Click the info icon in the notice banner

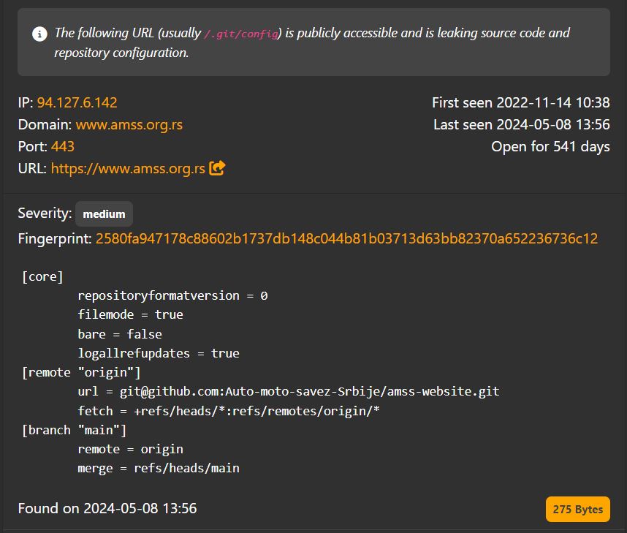click(x=39, y=34)
